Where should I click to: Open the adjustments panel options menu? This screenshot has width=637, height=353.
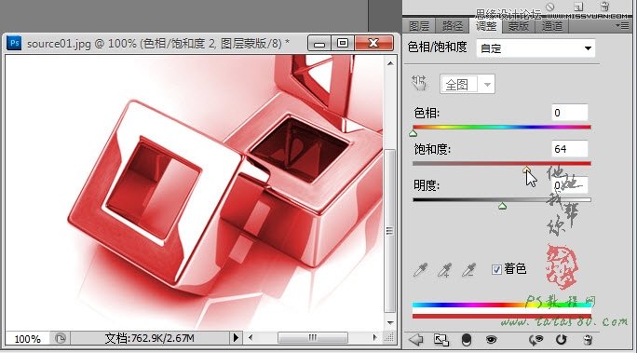pyautogui.click(x=622, y=26)
